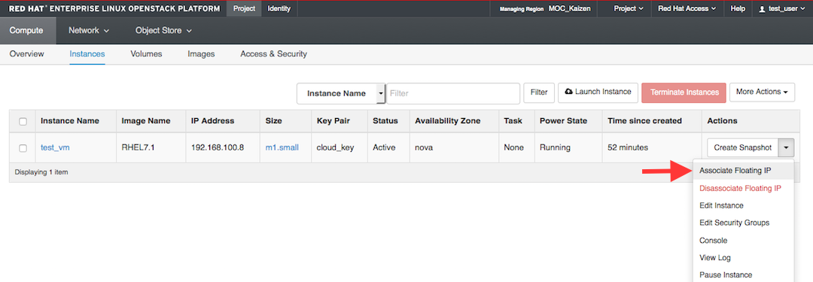Expand the More Actions dropdown
The image size is (813, 282).
point(762,92)
